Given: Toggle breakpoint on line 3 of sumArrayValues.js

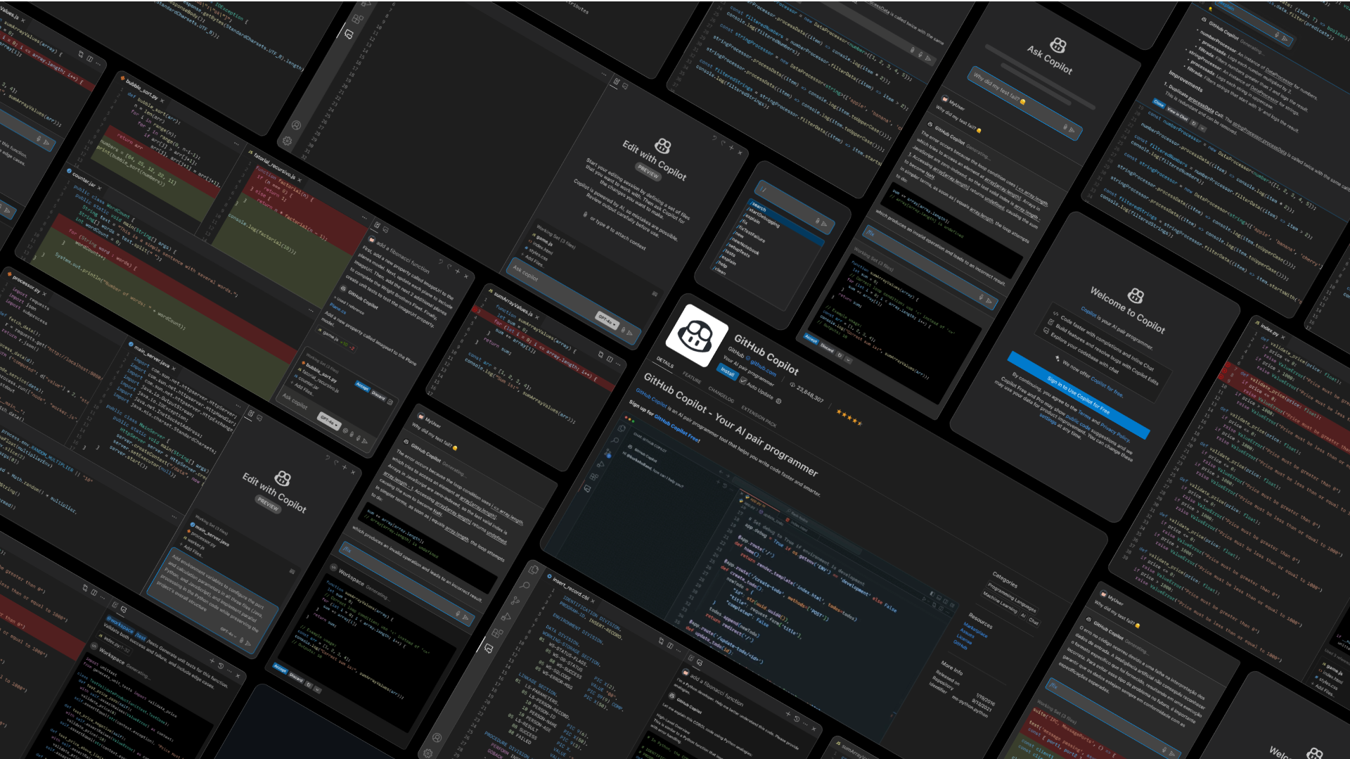Looking at the screenshot, I should click(x=475, y=310).
